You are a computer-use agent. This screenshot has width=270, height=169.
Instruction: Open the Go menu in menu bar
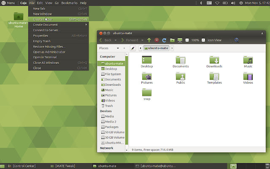pyautogui.click(x=57, y=3)
